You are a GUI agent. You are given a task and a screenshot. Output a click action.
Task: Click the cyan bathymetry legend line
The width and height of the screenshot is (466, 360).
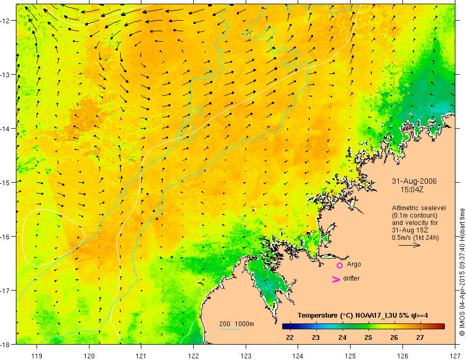230,329
